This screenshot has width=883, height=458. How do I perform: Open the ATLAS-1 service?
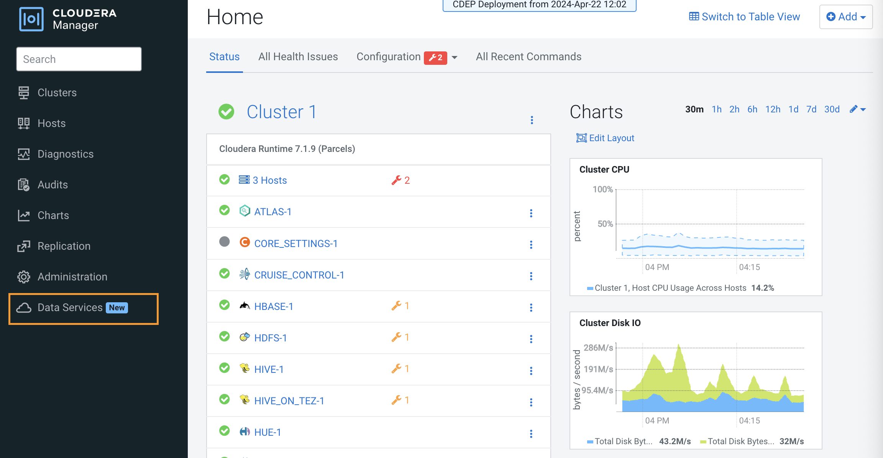[x=273, y=212]
